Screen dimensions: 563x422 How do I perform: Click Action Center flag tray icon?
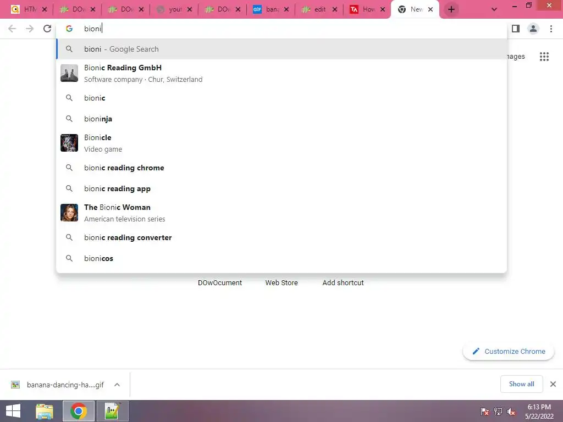pyautogui.click(x=484, y=411)
